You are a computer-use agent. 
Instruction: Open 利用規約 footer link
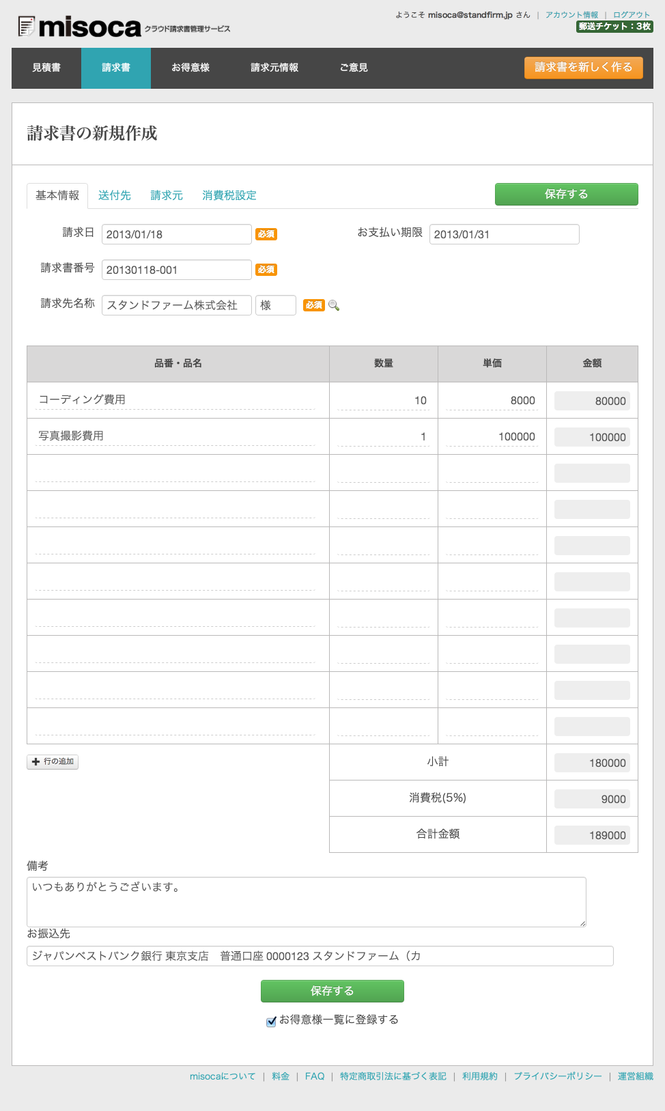(x=480, y=1076)
